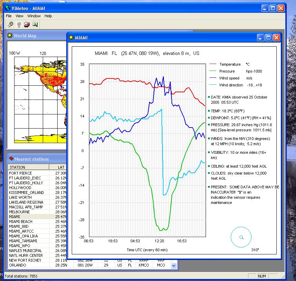Click the grayed-out globe toolbar icon
296x281 pixels.
(x=19, y=25)
